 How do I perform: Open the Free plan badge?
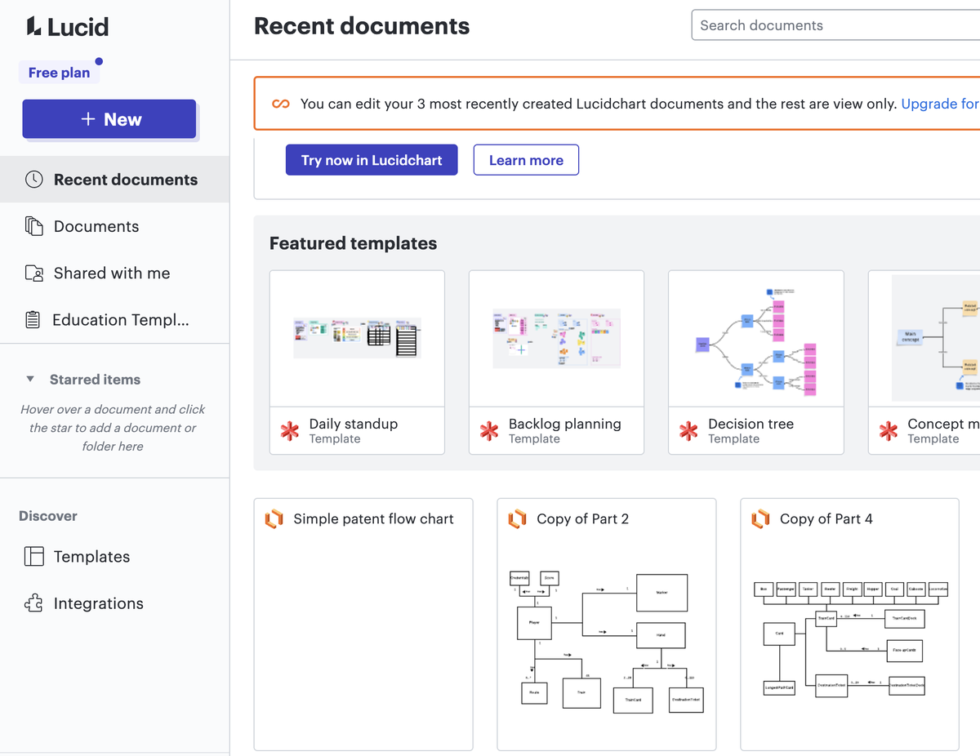(x=59, y=73)
